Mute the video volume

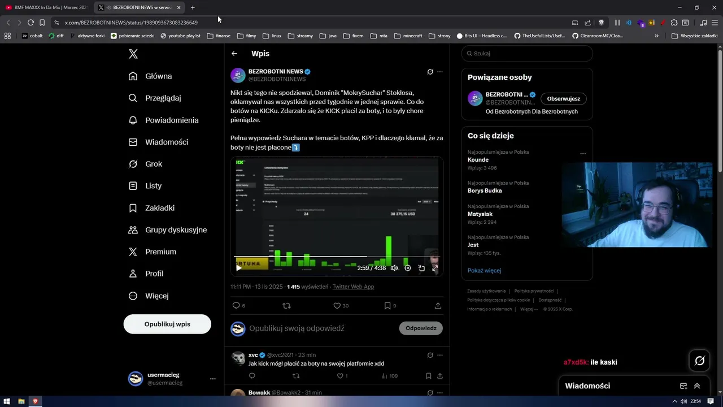click(x=394, y=268)
